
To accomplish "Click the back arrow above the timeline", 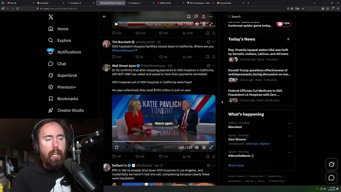I will (x=104, y=17).
